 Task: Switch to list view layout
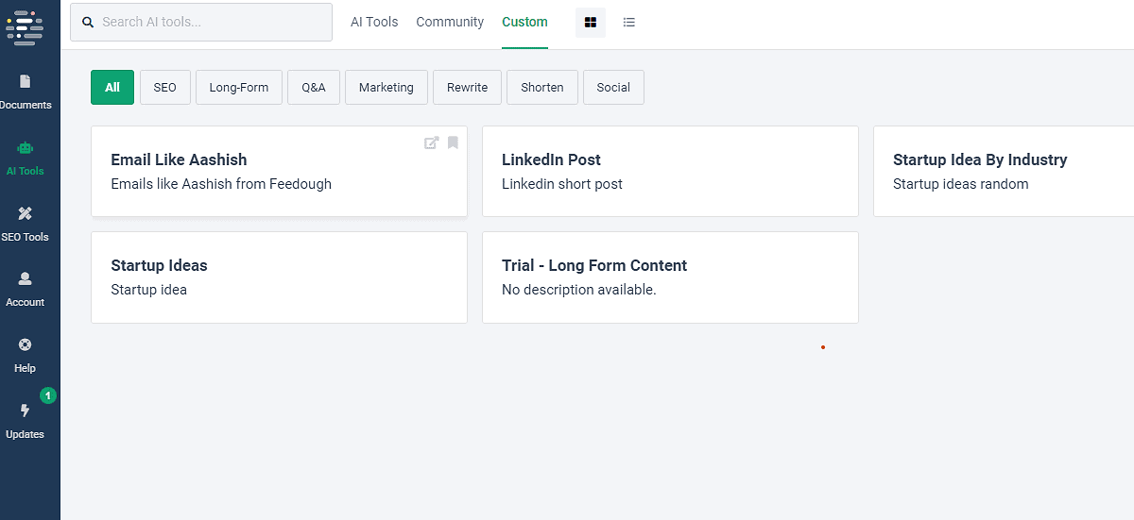tap(629, 23)
